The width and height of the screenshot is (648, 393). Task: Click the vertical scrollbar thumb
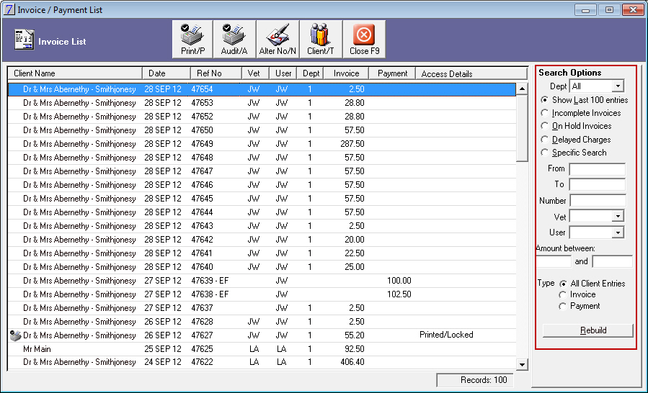(522, 128)
